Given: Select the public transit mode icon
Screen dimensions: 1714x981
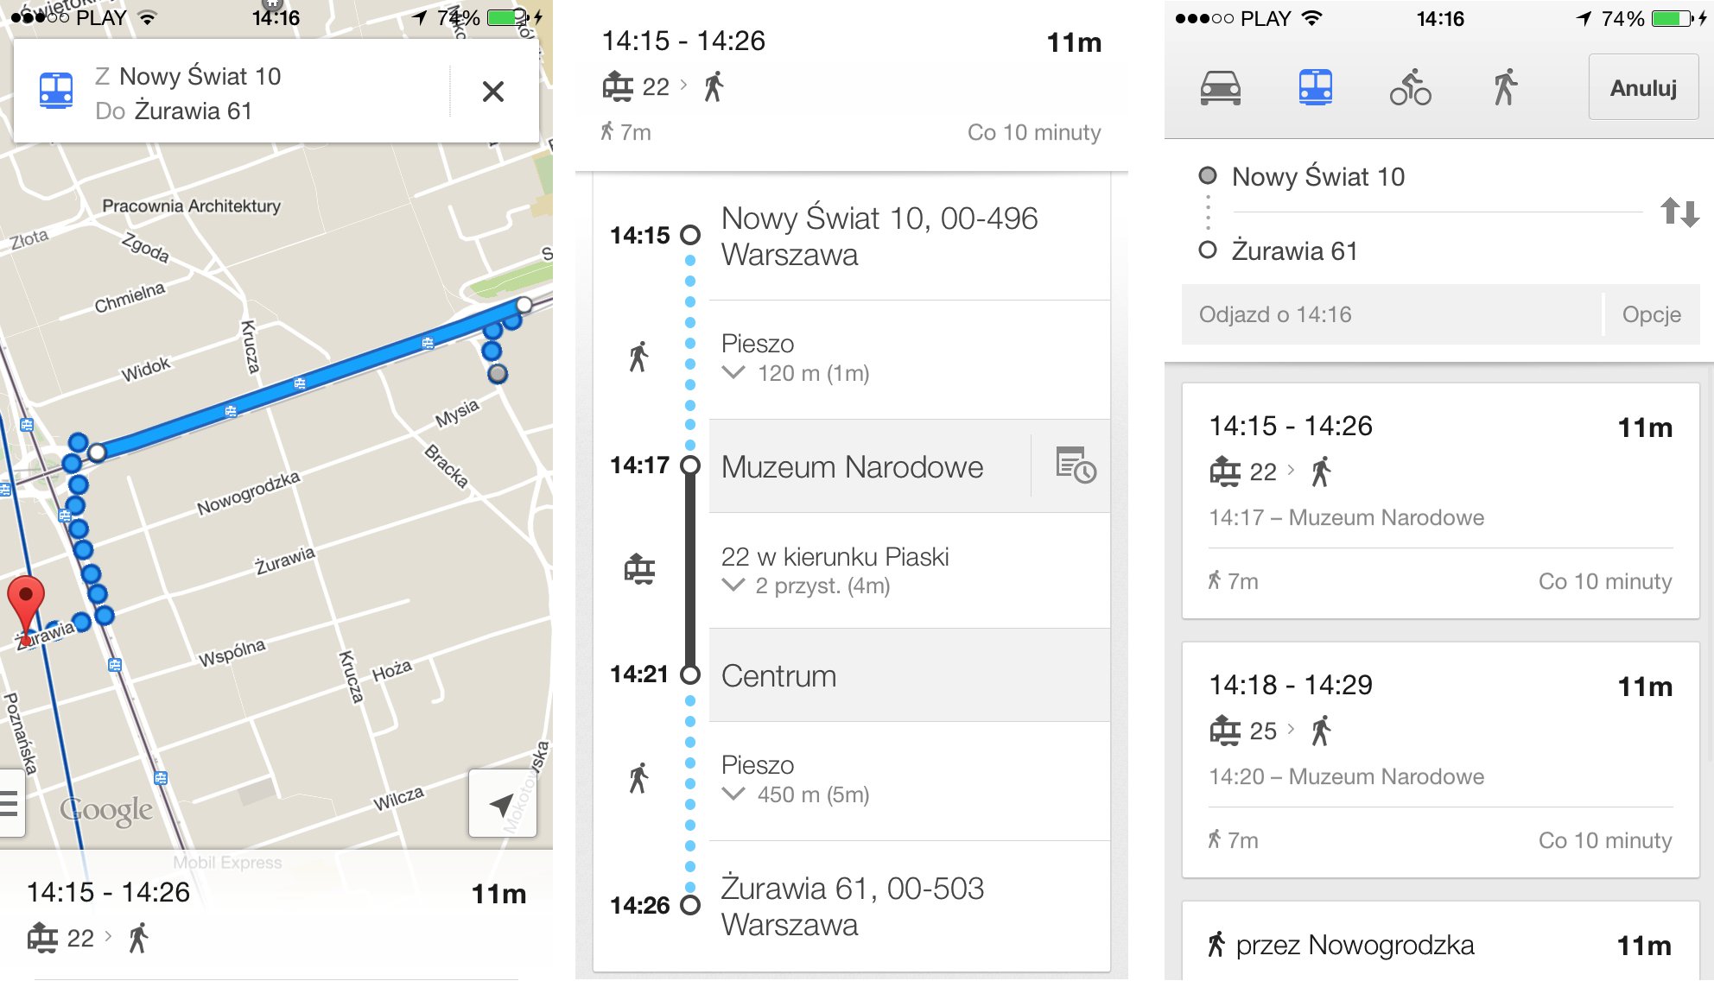Looking at the screenshot, I should point(1315,87).
